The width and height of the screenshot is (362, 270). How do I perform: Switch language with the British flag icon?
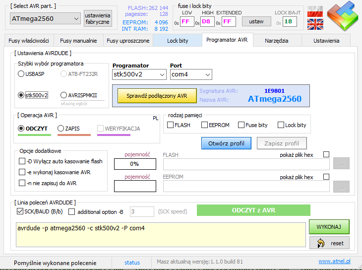(315, 24)
